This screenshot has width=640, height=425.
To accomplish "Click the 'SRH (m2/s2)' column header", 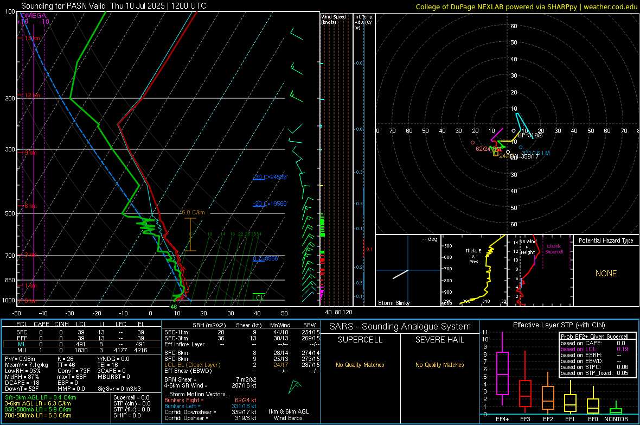I will pyautogui.click(x=209, y=325).
